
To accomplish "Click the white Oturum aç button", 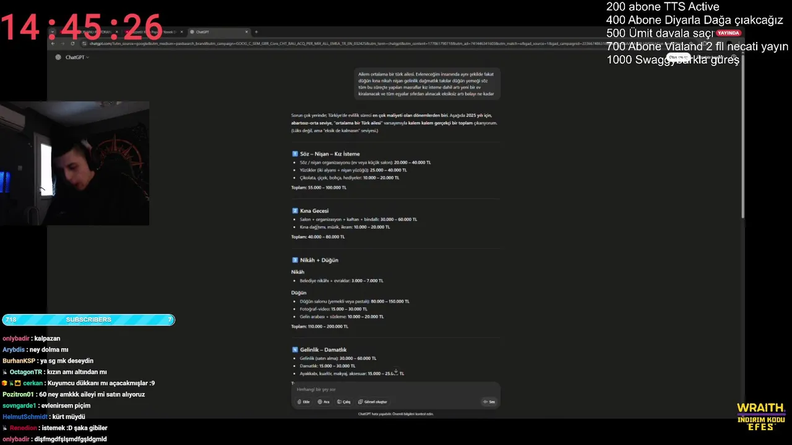I will [678, 57].
